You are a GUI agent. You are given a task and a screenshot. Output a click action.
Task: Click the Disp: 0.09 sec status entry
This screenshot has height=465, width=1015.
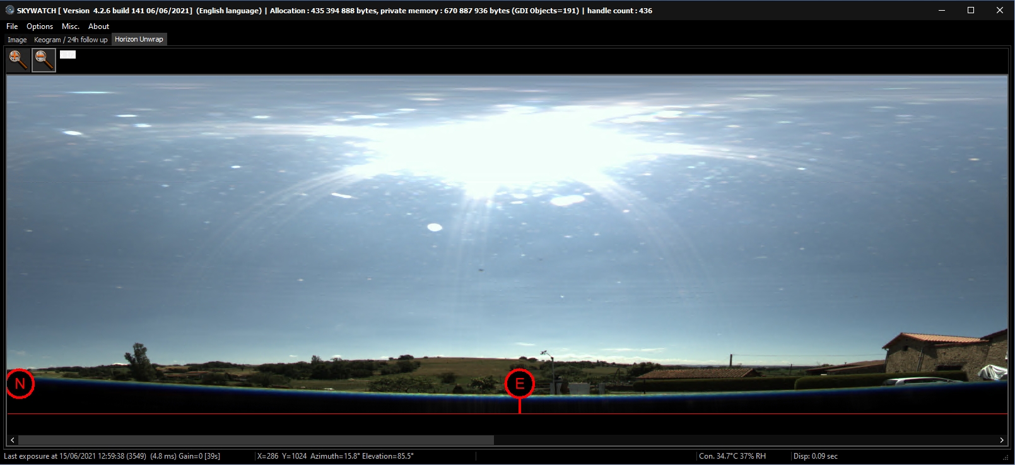coord(816,456)
